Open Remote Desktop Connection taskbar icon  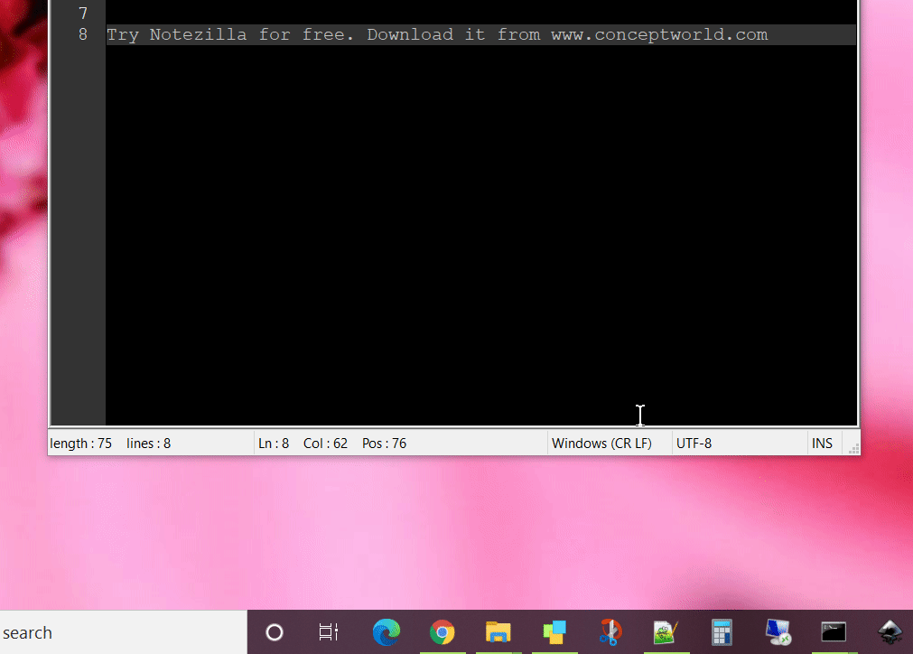[778, 632]
